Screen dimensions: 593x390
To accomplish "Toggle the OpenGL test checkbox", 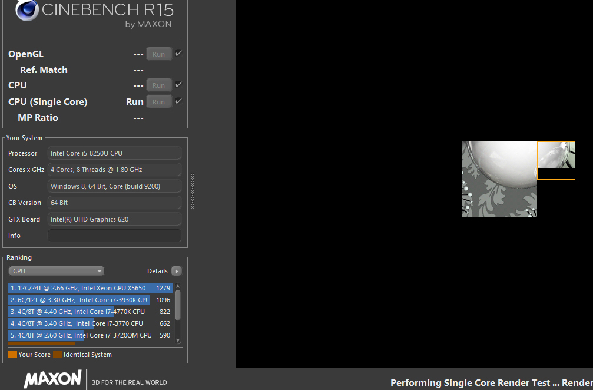I will 178,54.
